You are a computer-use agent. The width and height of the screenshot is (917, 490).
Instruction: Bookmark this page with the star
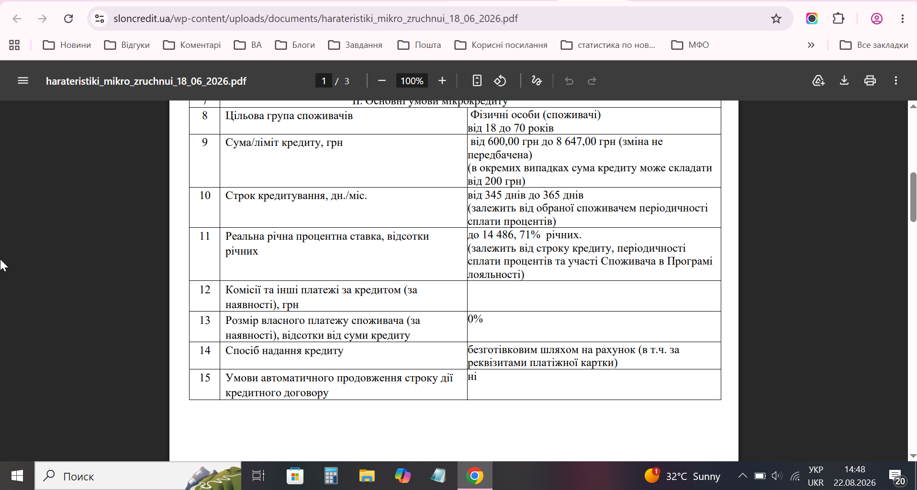coord(776,19)
